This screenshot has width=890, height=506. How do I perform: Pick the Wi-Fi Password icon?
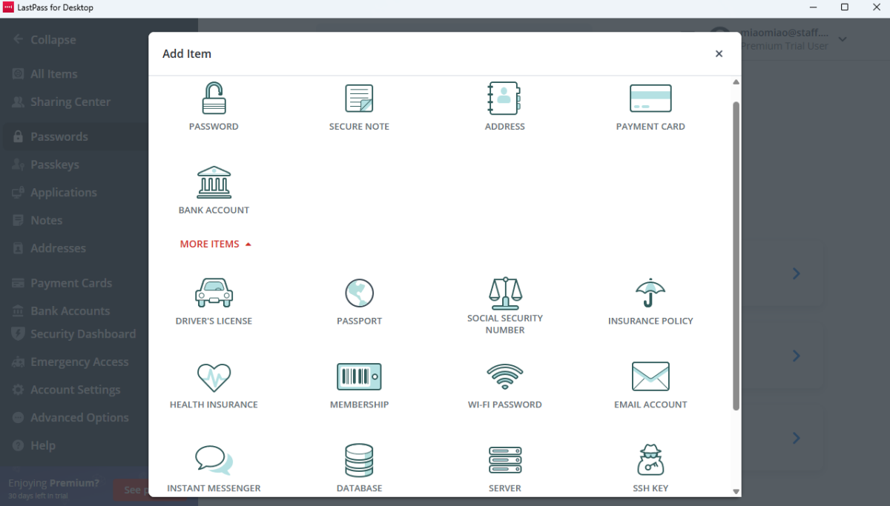tap(504, 377)
